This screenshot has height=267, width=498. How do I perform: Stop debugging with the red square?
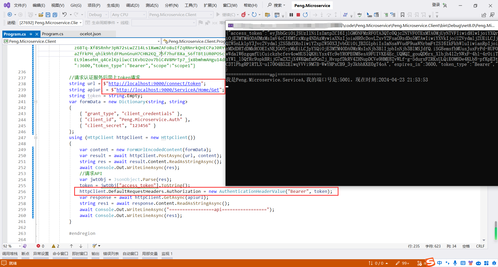coord(298,15)
